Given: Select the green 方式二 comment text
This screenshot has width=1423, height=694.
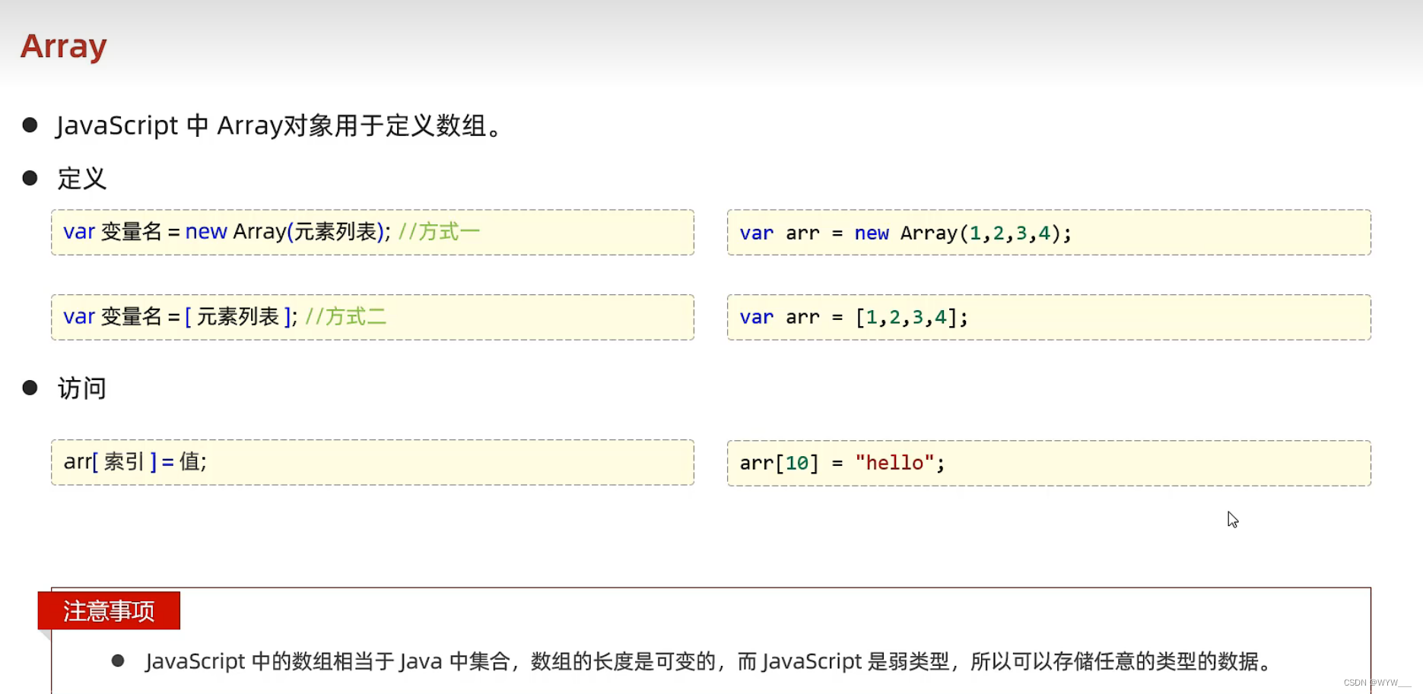Looking at the screenshot, I should click(x=346, y=316).
